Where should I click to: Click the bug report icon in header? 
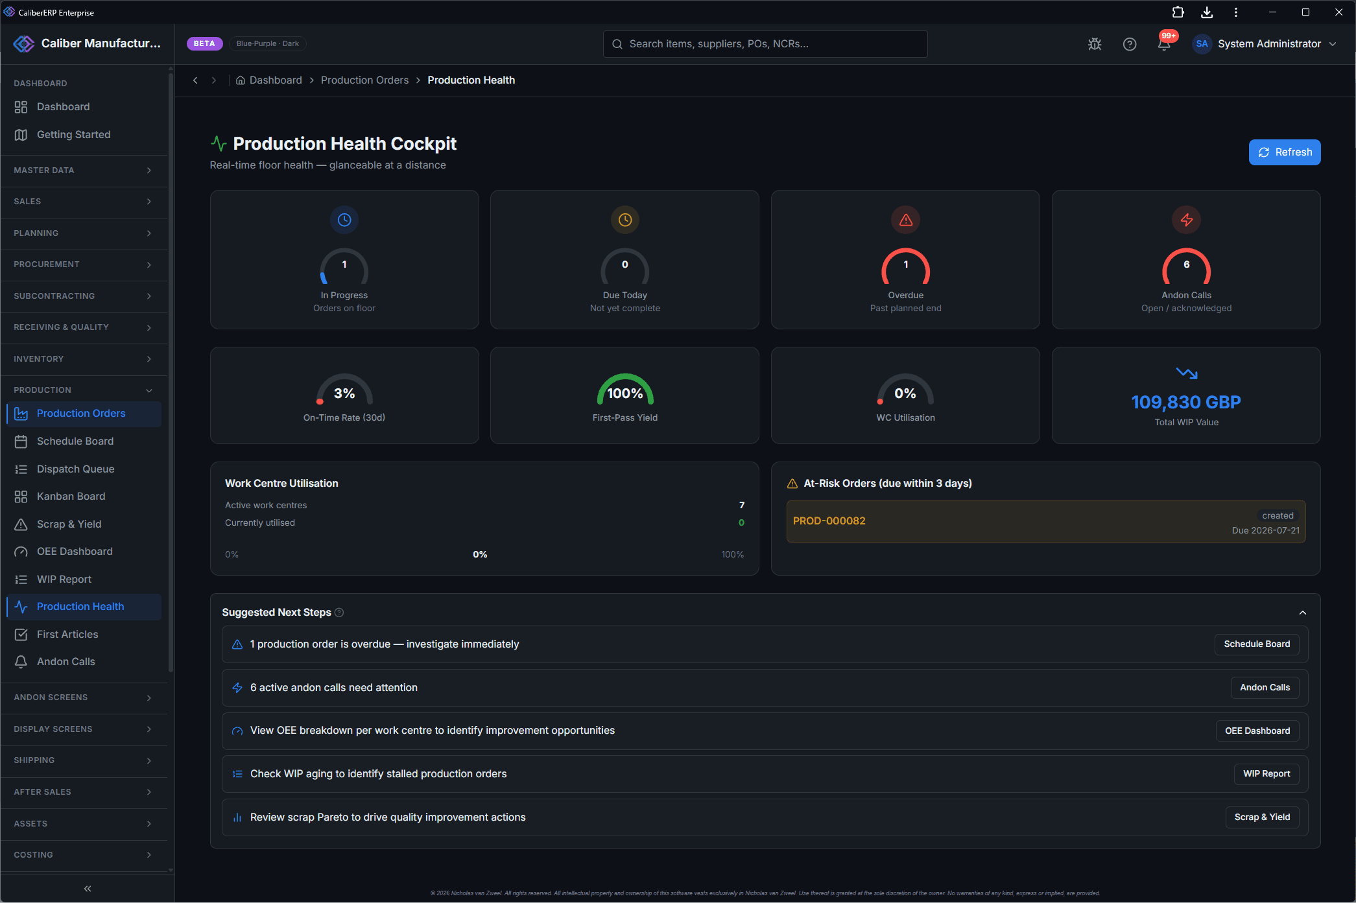pyautogui.click(x=1095, y=44)
